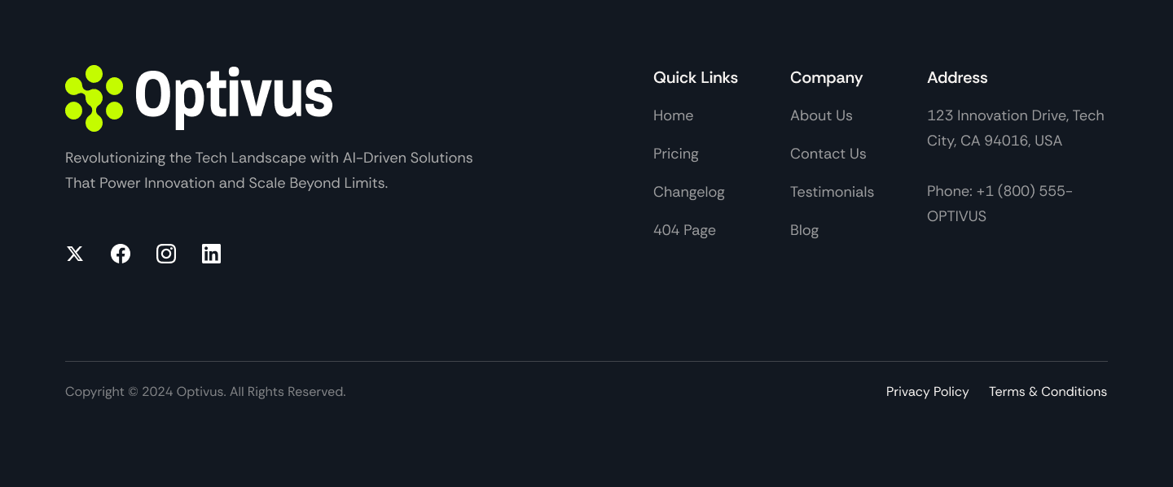
Task: Open the Home link
Action: point(673,115)
